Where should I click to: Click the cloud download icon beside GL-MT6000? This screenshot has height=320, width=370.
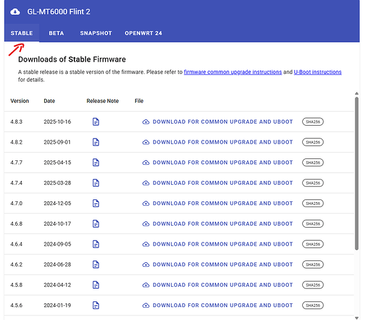click(x=15, y=12)
